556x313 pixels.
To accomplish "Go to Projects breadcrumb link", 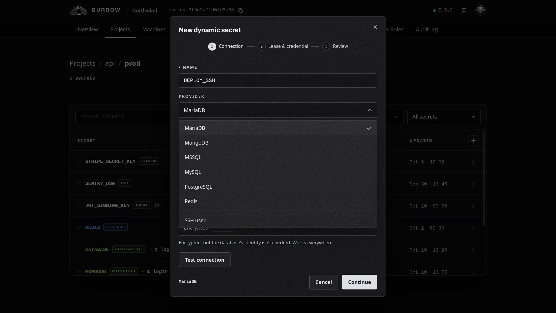I will click(x=83, y=63).
